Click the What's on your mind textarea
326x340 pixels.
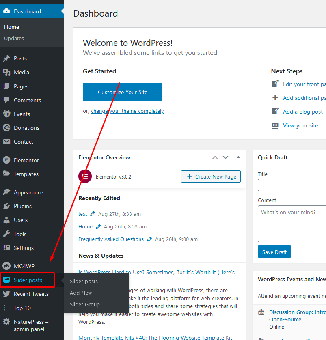[x=292, y=224]
